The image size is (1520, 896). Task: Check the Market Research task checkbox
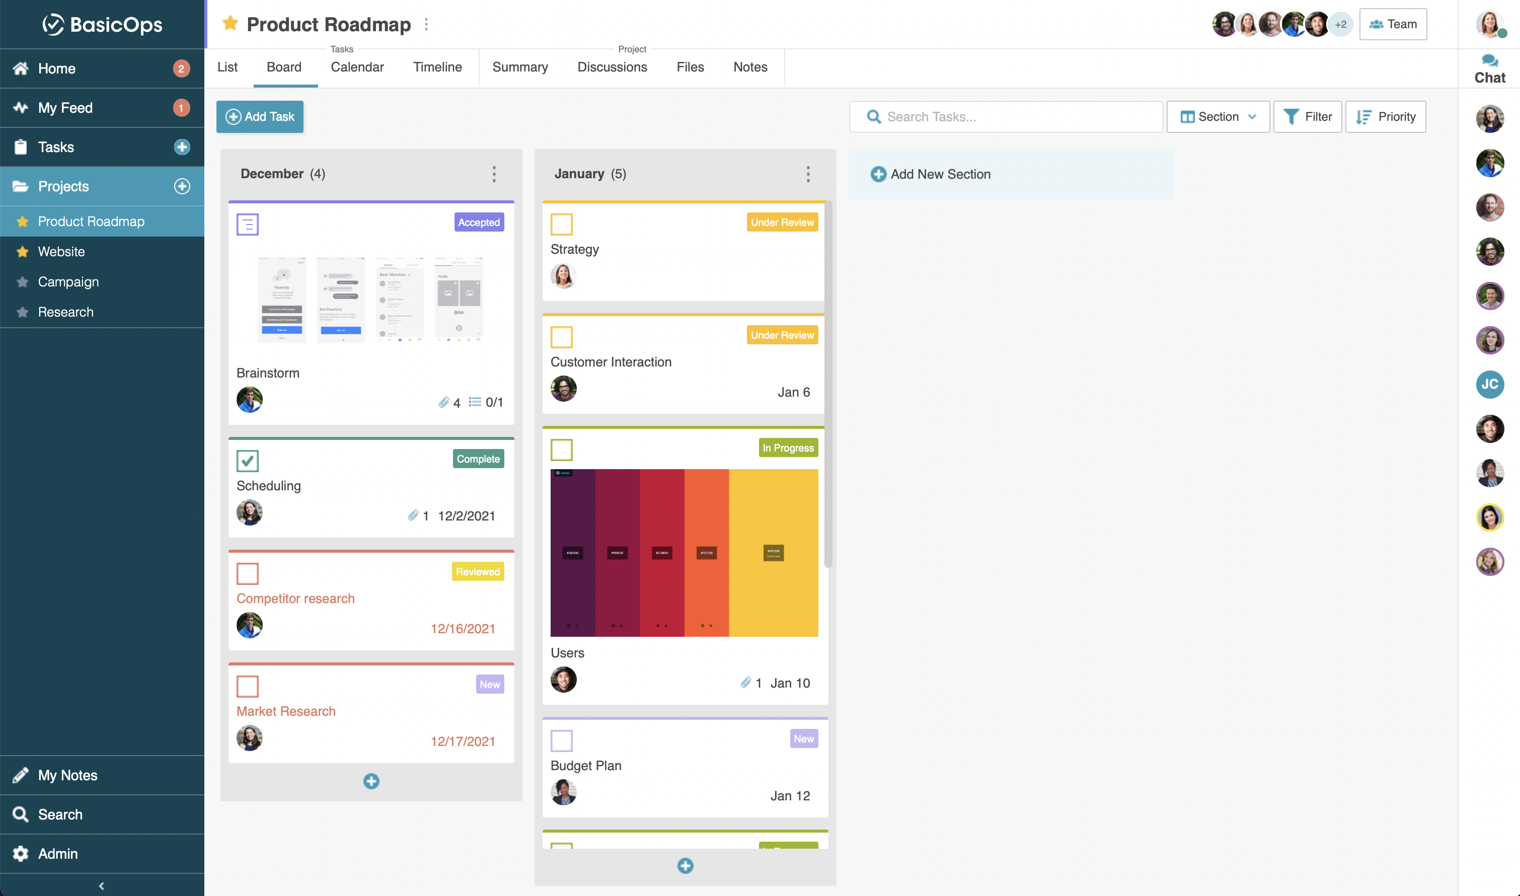248,686
